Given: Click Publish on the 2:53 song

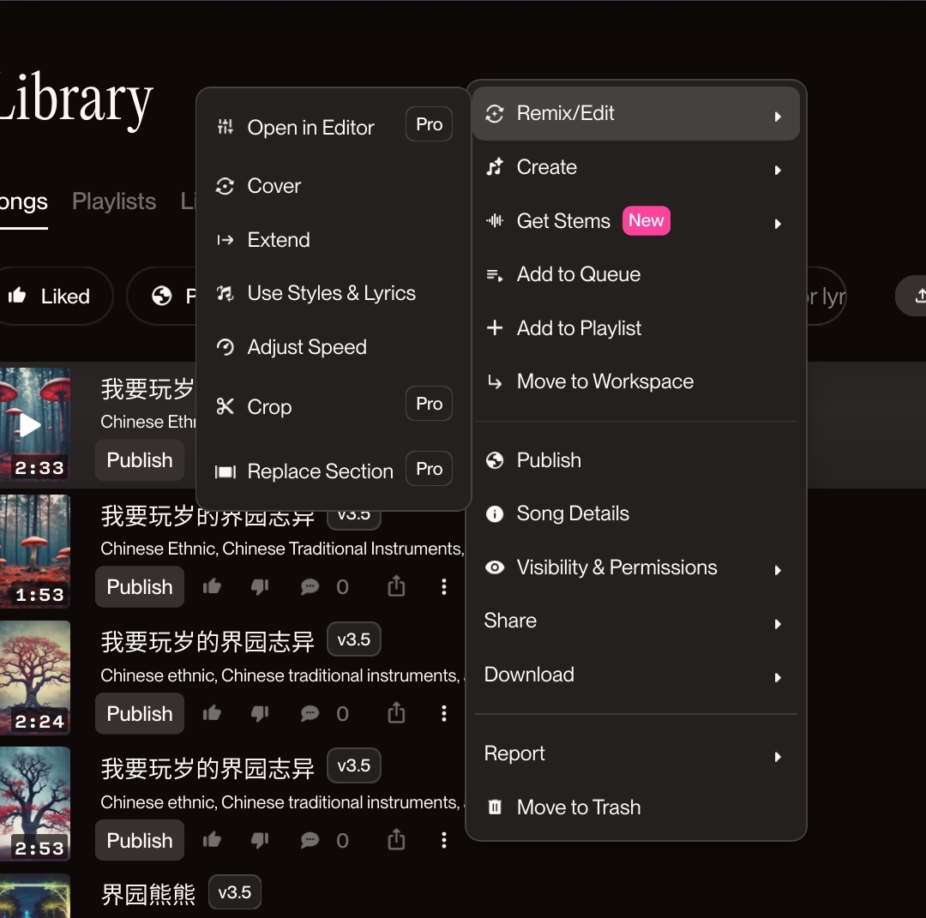Looking at the screenshot, I should tap(140, 841).
